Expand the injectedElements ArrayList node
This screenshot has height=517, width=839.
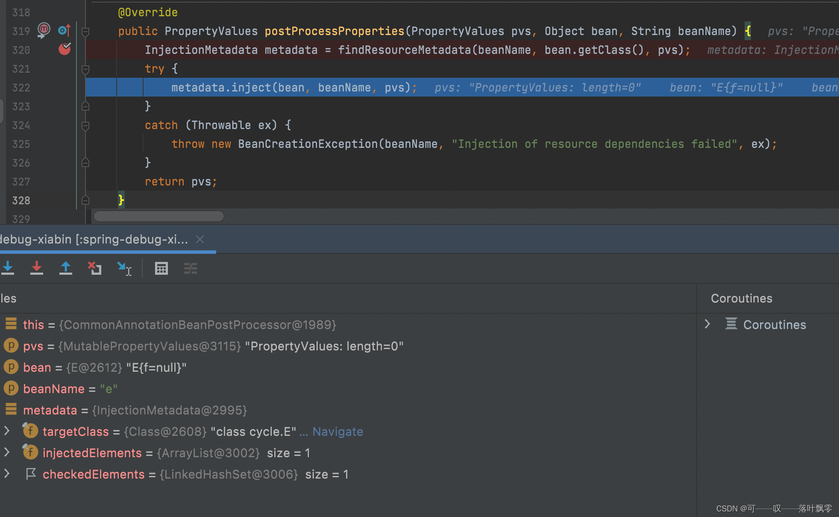click(7, 452)
